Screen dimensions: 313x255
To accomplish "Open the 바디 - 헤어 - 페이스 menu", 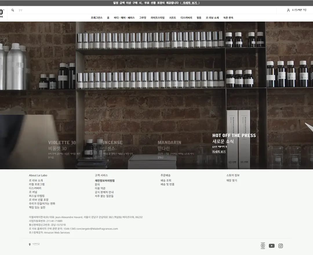I will tap(124, 18).
